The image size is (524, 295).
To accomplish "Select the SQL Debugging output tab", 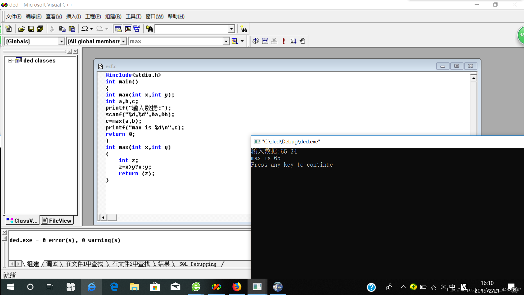I will (198, 264).
